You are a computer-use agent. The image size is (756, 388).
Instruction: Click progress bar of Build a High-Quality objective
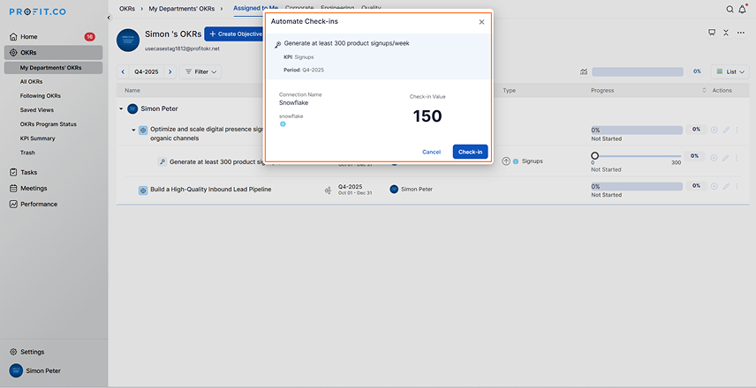[637, 186]
